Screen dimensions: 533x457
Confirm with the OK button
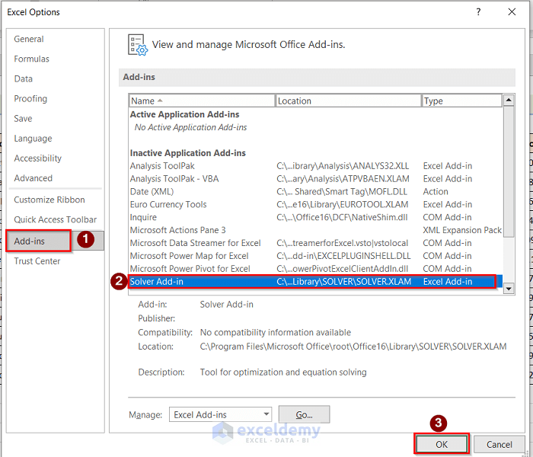point(442,444)
